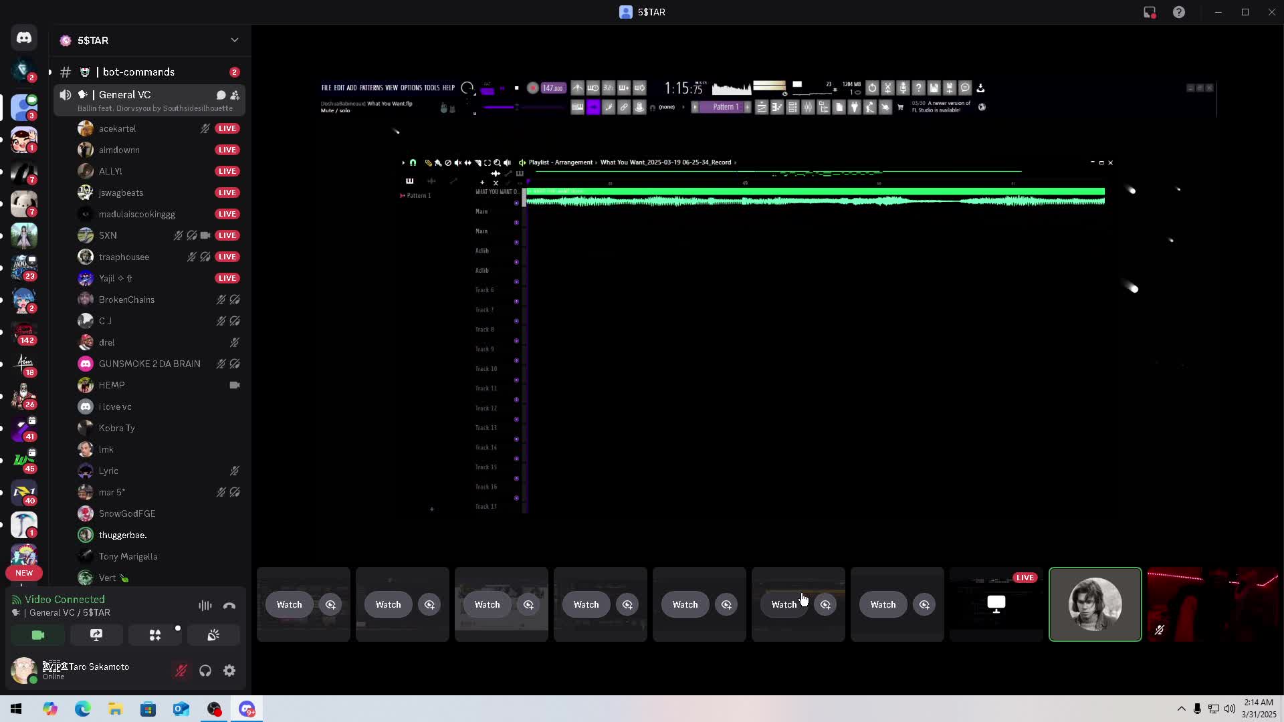Open the server icon with 18 badge
Screen dimensions: 1284x722
[x=24, y=364]
